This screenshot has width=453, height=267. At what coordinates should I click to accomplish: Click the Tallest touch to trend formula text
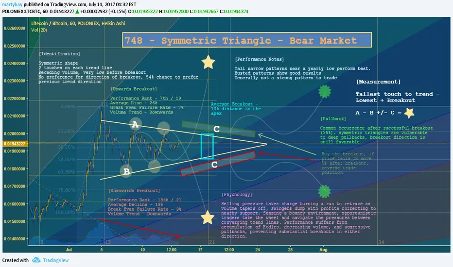pos(397,97)
